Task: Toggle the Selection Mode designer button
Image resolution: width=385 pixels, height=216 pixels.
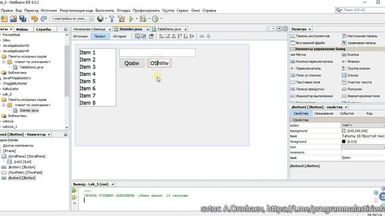Action: (137, 36)
